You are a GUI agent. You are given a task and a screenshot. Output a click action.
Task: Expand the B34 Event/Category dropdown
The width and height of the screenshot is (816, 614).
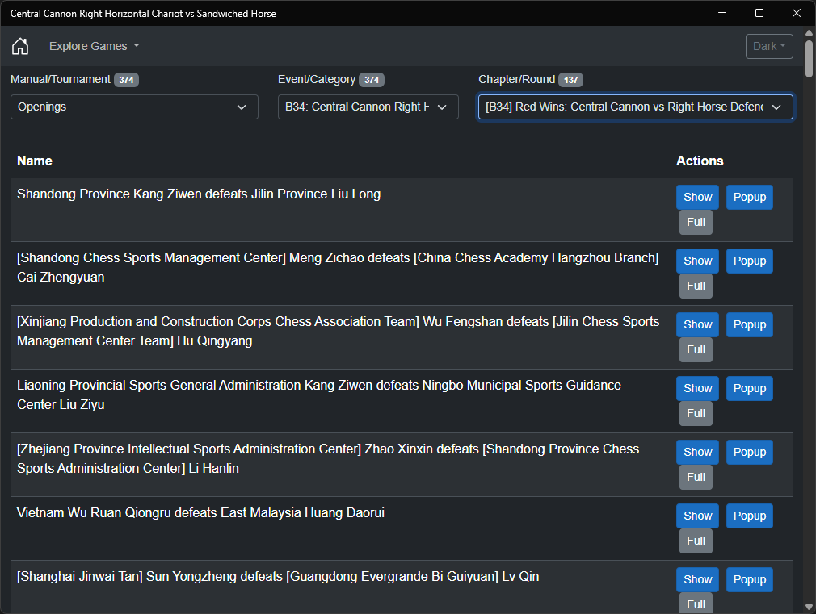point(368,107)
